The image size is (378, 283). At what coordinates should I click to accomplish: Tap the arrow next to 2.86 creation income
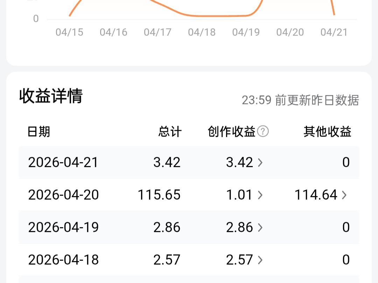(260, 227)
